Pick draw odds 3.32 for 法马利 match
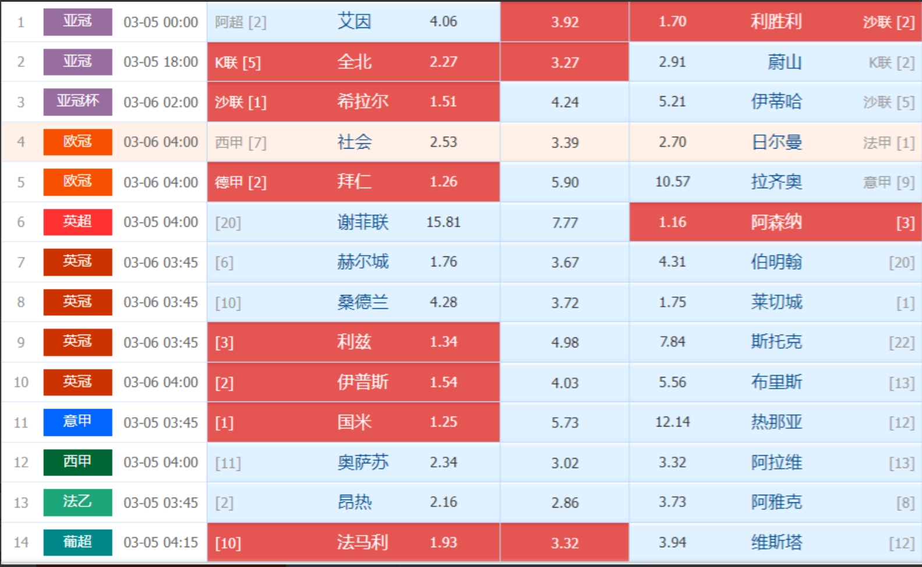922x567 pixels. click(564, 543)
